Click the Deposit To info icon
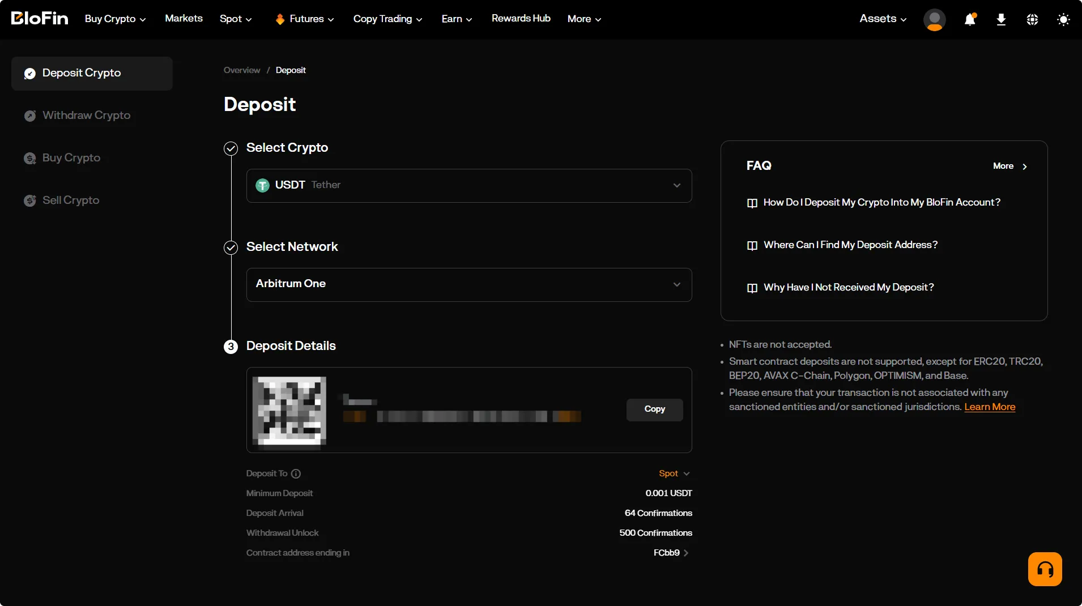 pos(296,473)
